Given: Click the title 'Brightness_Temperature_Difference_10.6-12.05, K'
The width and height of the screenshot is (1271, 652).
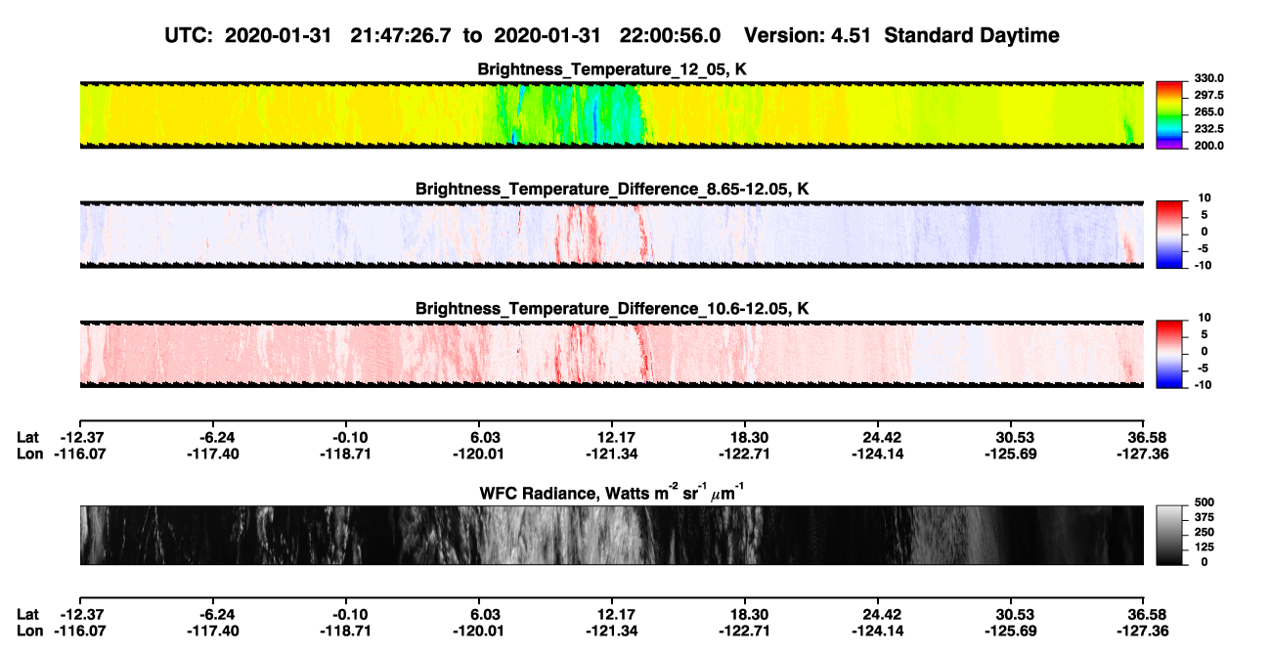Looking at the screenshot, I should tap(612, 308).
